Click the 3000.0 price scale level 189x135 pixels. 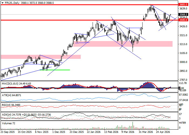coord(183,62)
